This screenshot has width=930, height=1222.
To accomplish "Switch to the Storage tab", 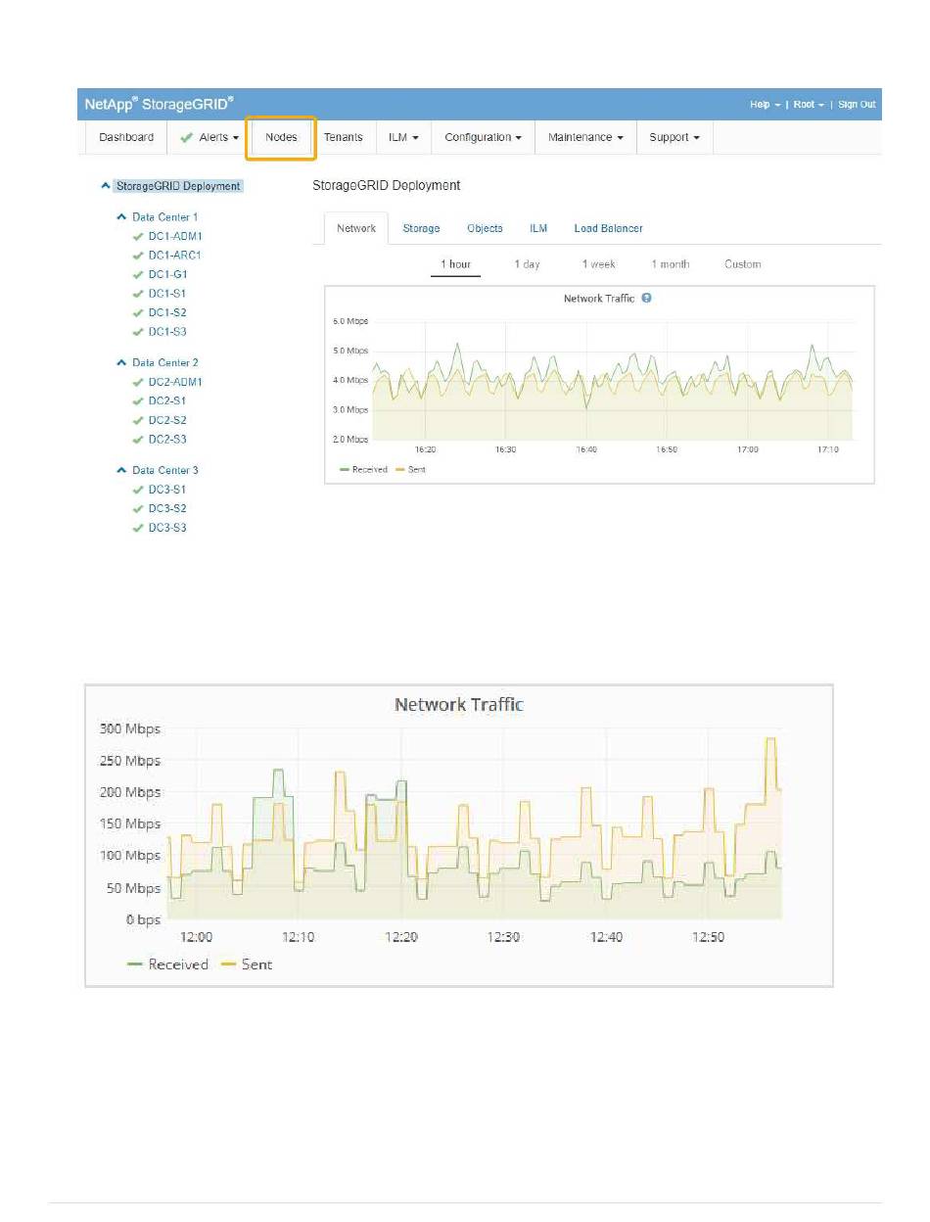I will tap(421, 228).
